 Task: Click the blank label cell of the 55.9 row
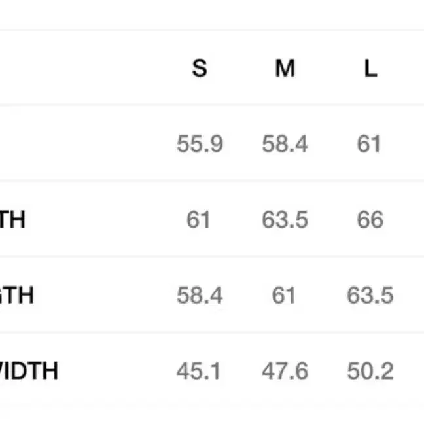point(81,143)
